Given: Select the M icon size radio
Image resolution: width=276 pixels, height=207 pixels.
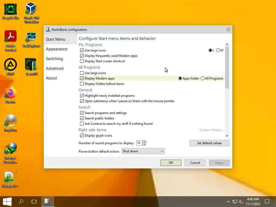Looking at the screenshot, I should pyautogui.click(x=218, y=50).
